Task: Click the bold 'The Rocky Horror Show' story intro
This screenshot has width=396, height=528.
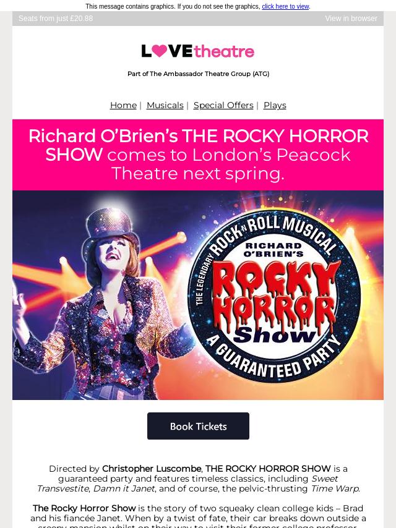Action: 84,508
